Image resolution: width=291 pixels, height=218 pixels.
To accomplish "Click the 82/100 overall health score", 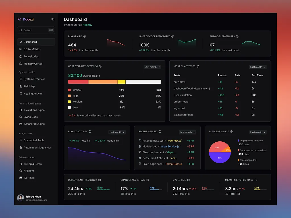I will pos(75,76).
